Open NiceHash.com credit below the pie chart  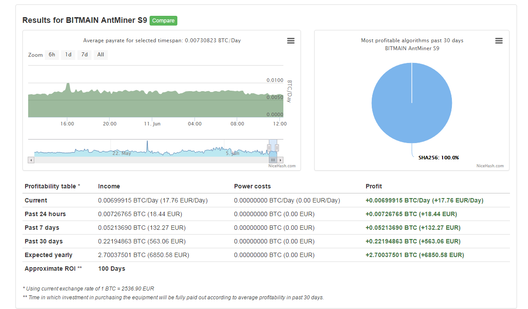490,166
